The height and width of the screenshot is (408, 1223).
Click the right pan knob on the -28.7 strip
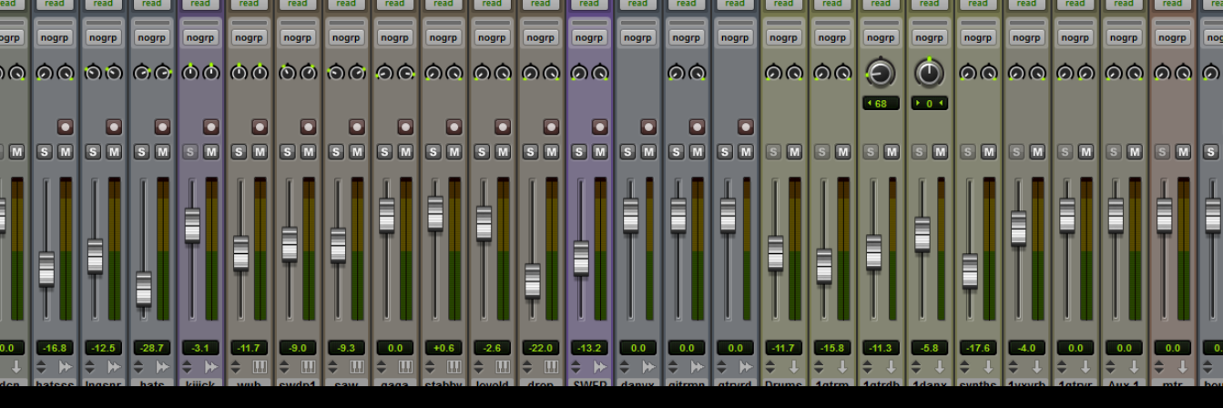point(162,73)
